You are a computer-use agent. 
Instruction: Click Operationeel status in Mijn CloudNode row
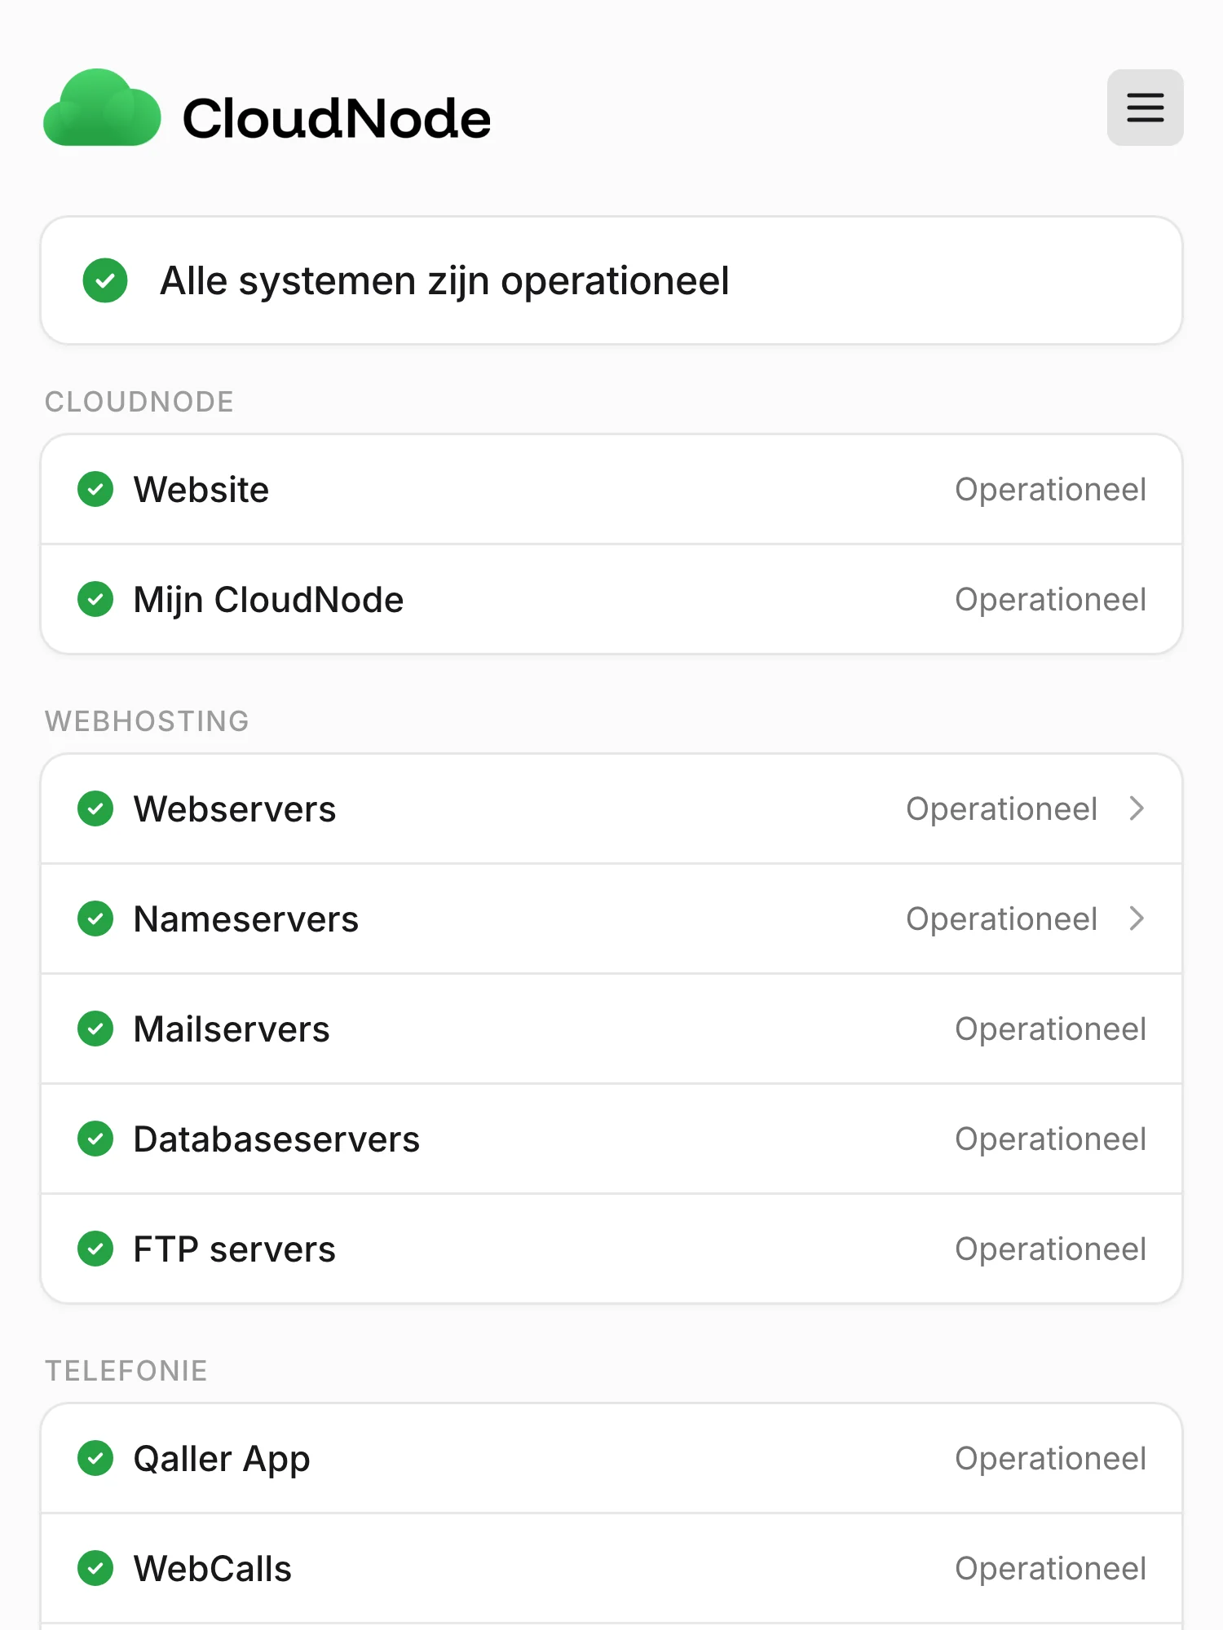[x=1051, y=601]
